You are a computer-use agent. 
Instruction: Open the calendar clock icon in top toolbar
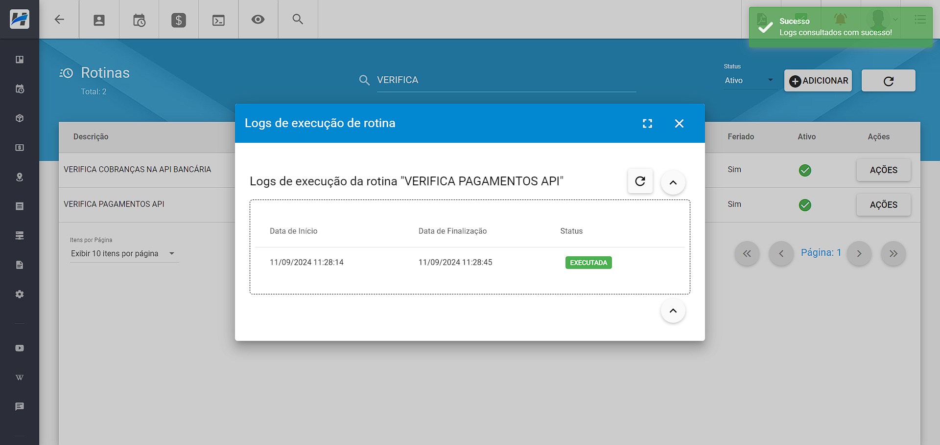[139, 20]
